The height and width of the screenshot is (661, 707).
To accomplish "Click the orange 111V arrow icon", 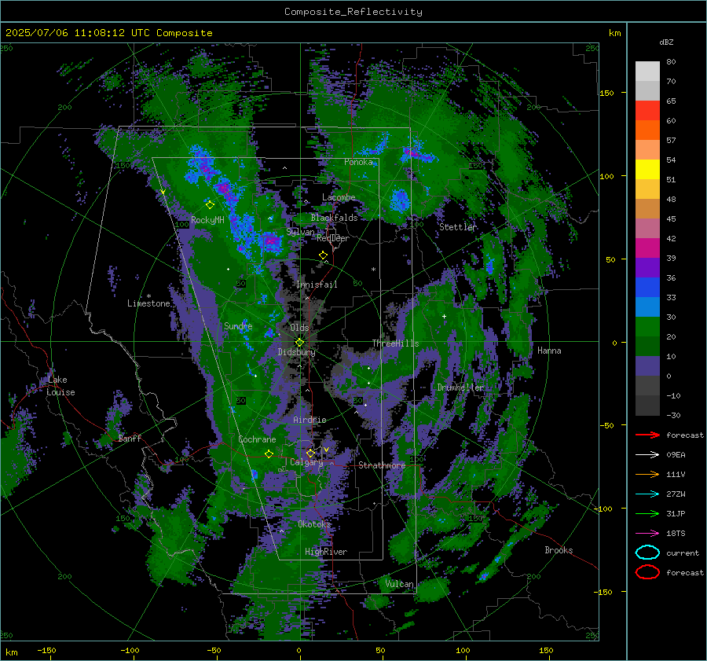I will click(x=647, y=474).
